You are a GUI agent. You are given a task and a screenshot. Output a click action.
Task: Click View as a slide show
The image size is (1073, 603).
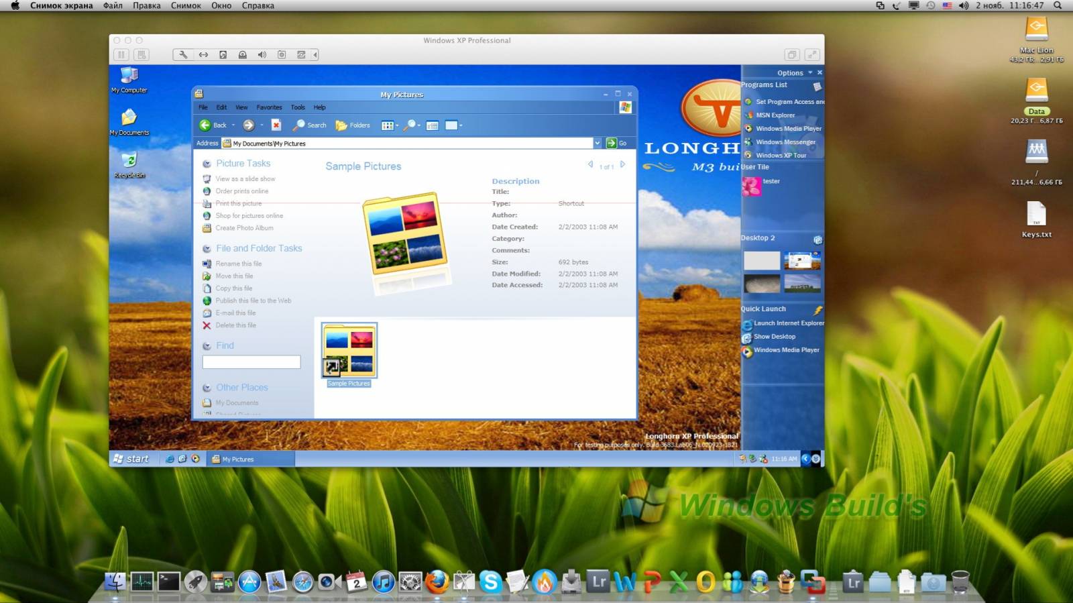[245, 179]
